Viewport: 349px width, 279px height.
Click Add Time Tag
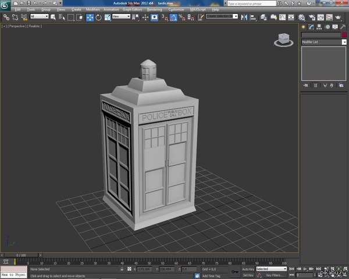tap(212, 276)
